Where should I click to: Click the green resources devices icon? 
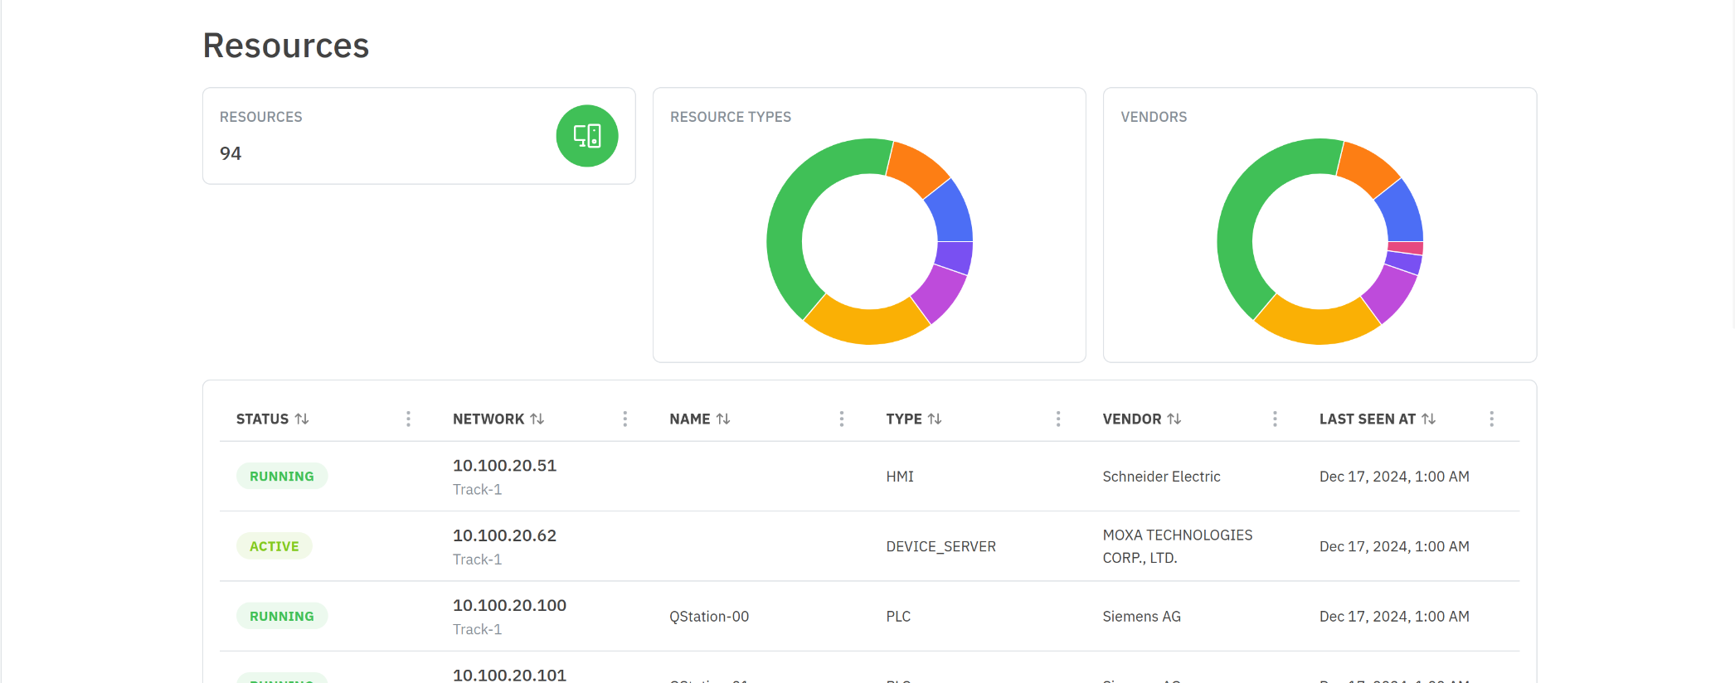586,136
